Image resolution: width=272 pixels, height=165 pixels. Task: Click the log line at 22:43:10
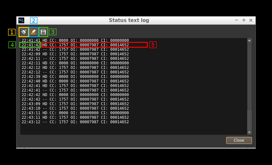(x=75, y=108)
